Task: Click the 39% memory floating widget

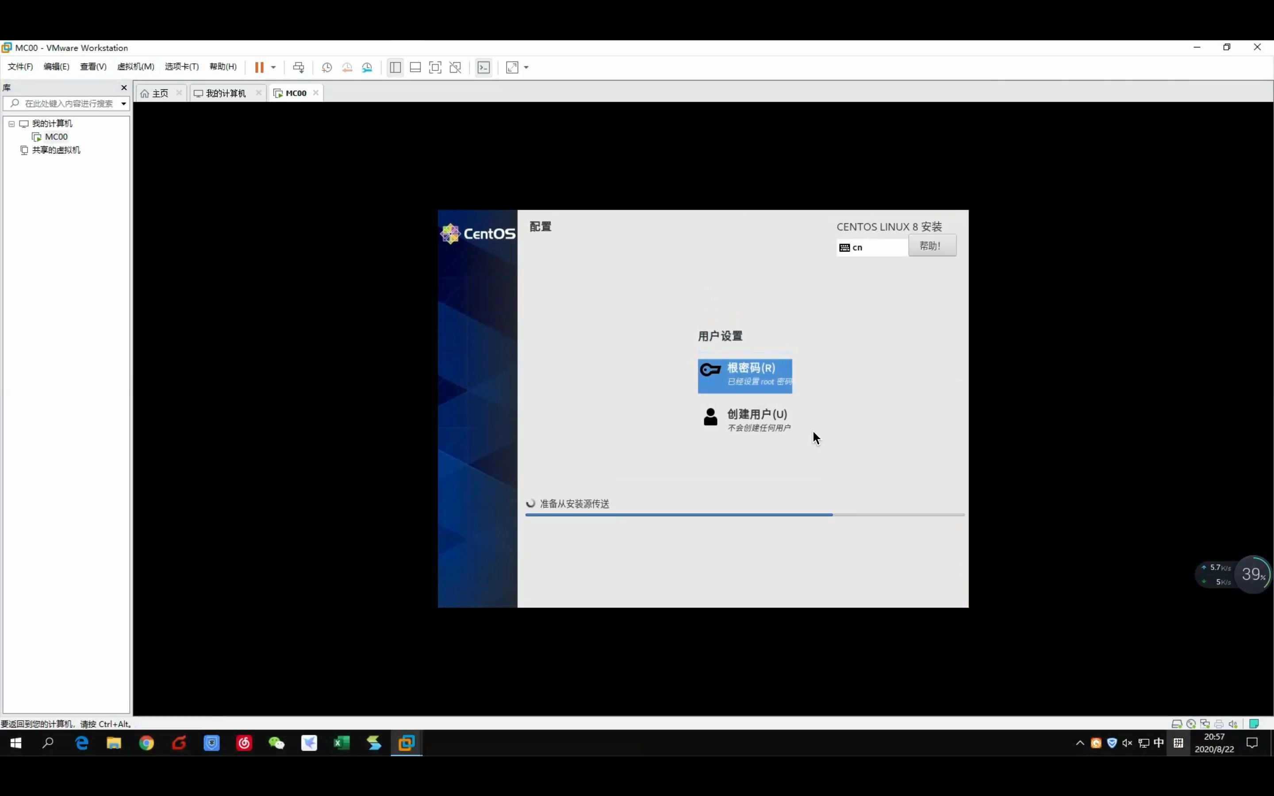Action: (1254, 574)
